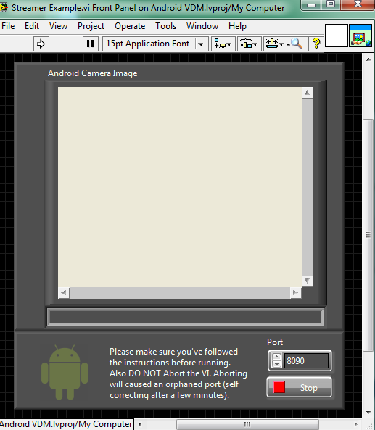Image resolution: width=375 pixels, height=430 pixels.
Task: Show Context Help with question mark icon
Action: pyautogui.click(x=316, y=44)
